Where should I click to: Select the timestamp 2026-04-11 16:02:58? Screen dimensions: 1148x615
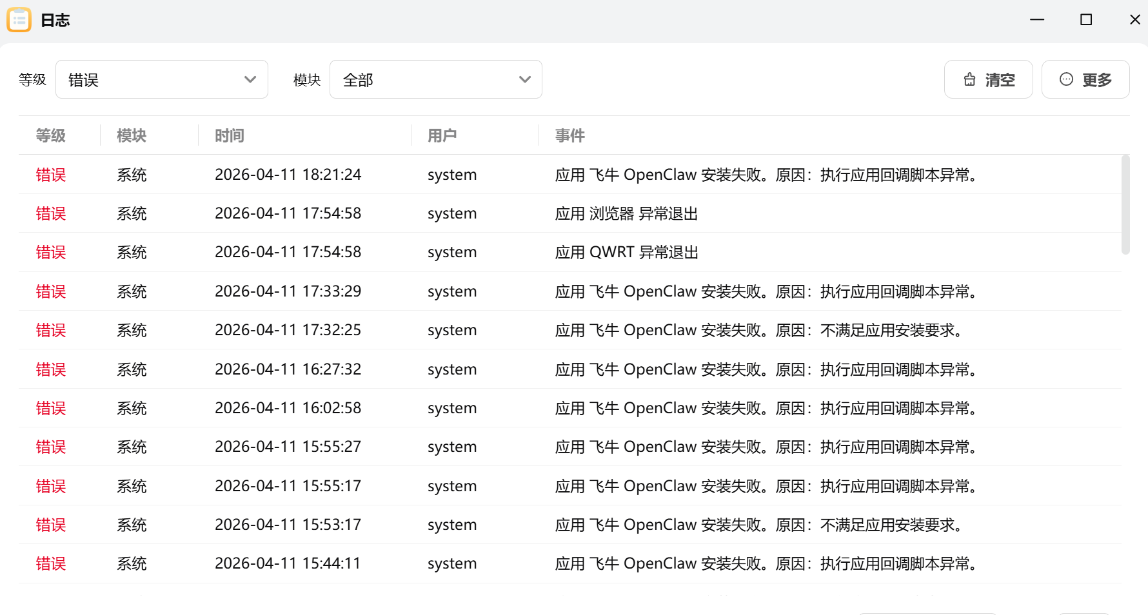(288, 408)
